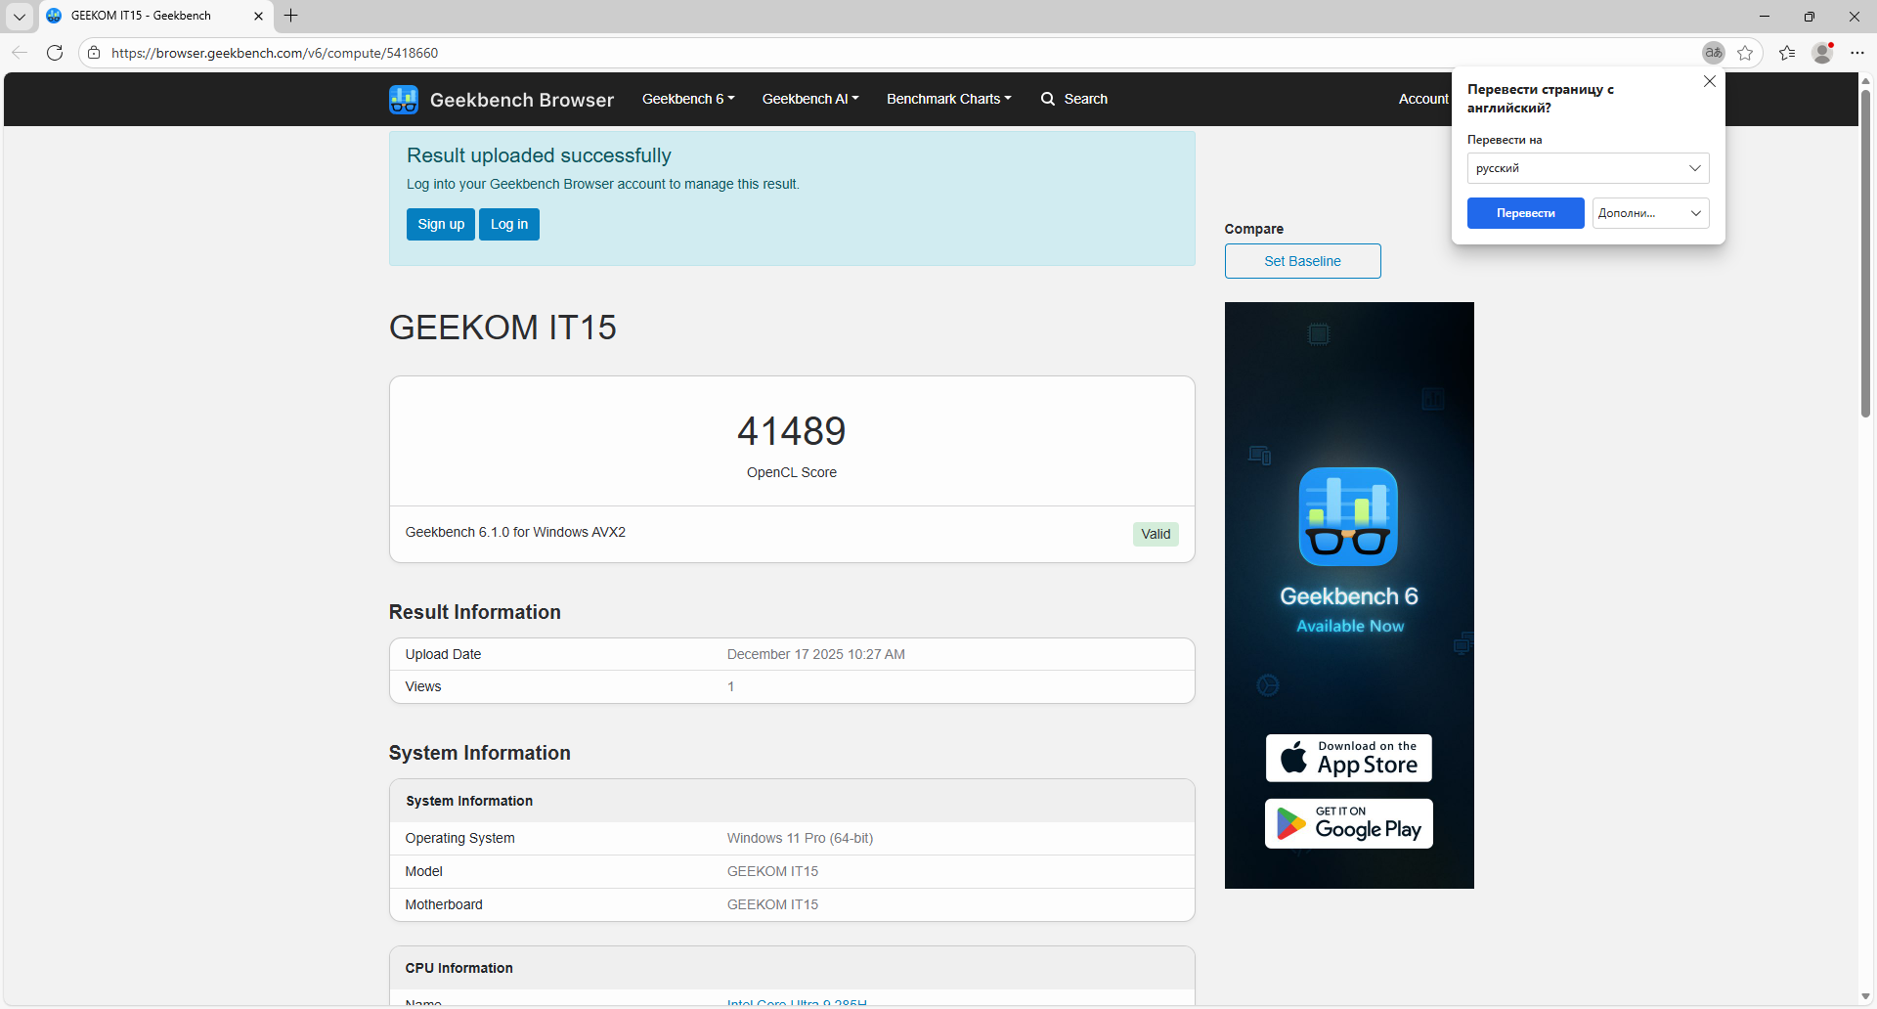Expand the Geekbench 6 menu
This screenshot has width=1877, height=1009.
(688, 99)
